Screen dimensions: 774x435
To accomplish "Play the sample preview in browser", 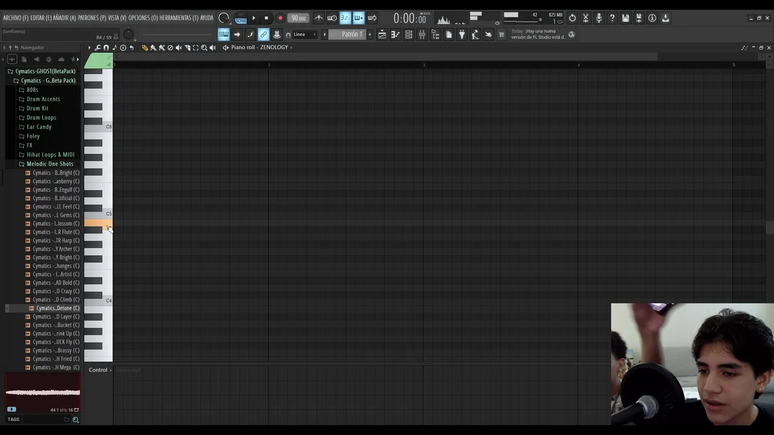I will click(x=11, y=410).
